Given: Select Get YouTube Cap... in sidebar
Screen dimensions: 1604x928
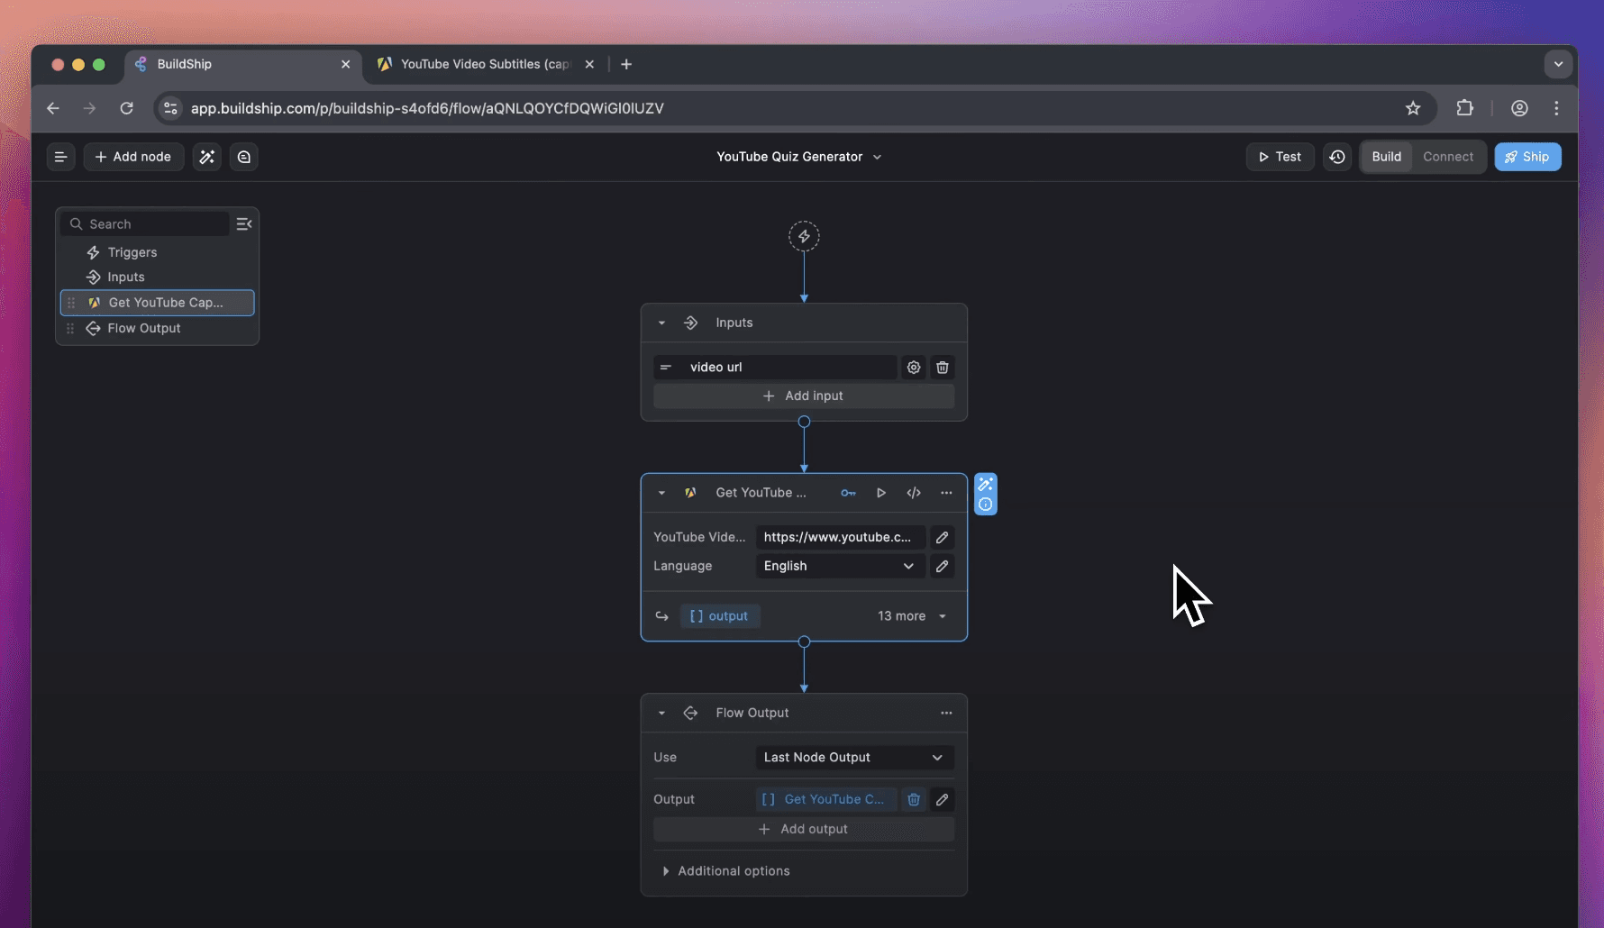Looking at the screenshot, I should 158,303.
